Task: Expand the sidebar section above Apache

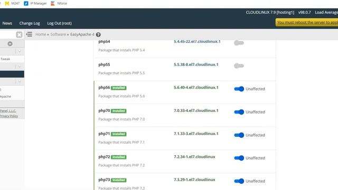Action: coord(20,82)
